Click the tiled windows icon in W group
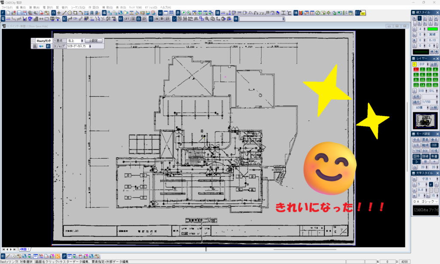This screenshot has width=440, height=264. coord(171,13)
